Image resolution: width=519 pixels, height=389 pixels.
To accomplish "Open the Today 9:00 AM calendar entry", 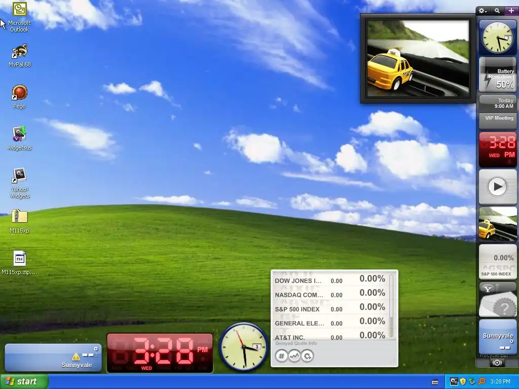I will (498, 103).
